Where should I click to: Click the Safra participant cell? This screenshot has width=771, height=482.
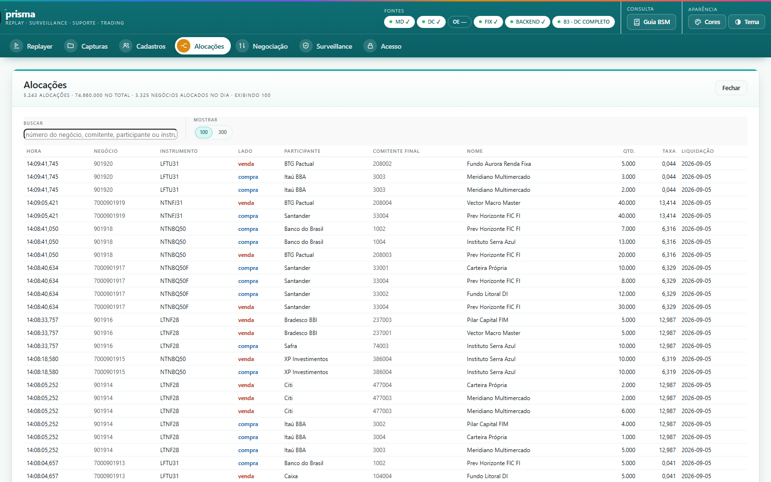[x=291, y=346]
